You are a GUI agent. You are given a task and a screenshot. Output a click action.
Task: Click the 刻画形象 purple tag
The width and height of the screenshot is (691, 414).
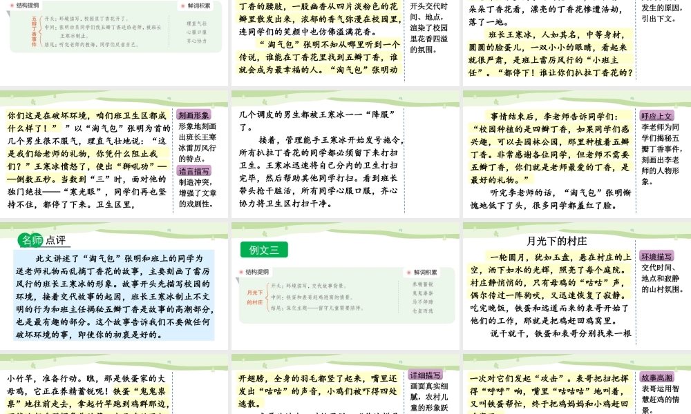pos(194,115)
